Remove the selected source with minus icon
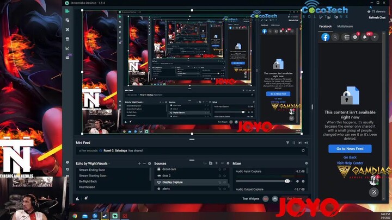This screenshot has height=220, width=392. (222, 163)
